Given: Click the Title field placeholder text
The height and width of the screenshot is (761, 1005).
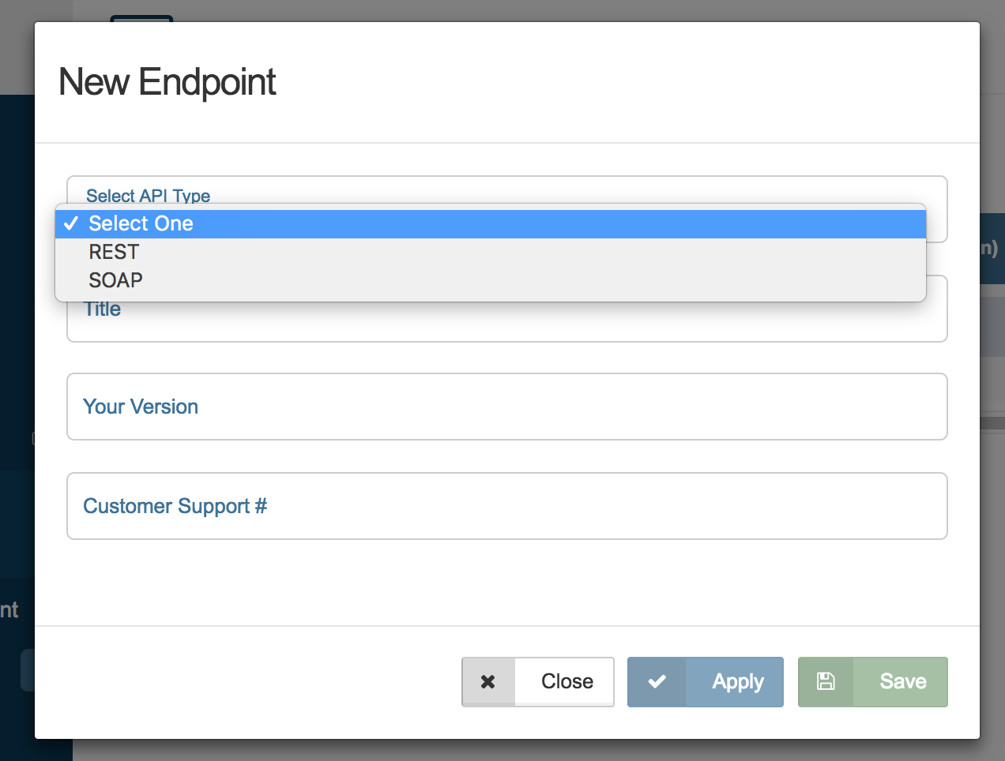Looking at the screenshot, I should pyautogui.click(x=101, y=309).
